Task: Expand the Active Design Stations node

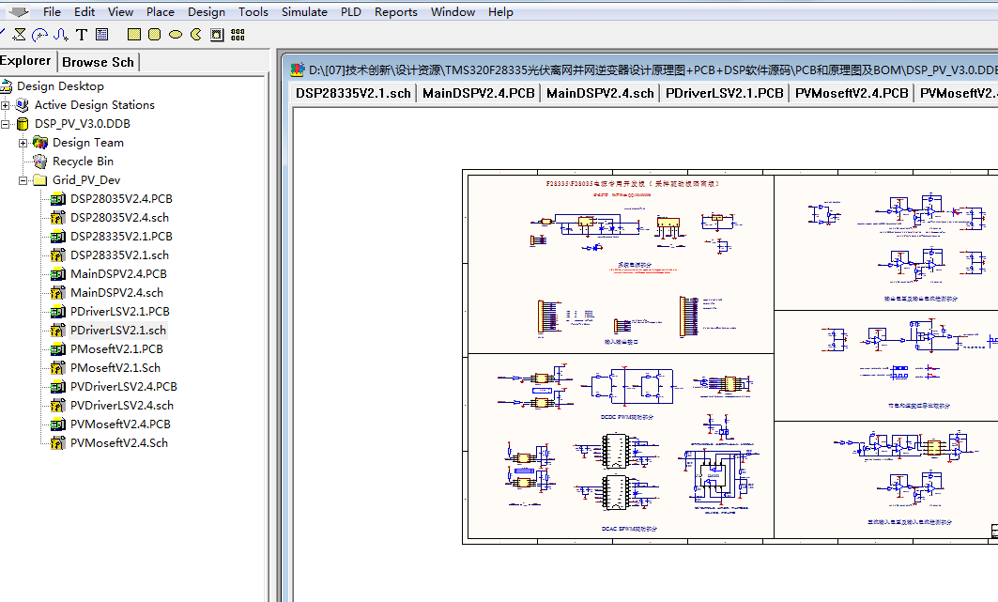Action: click(x=5, y=105)
